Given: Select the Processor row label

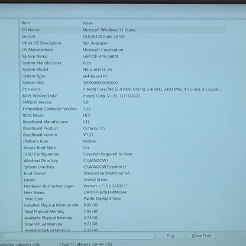Looking at the screenshot, I should pyautogui.click(x=31, y=89).
